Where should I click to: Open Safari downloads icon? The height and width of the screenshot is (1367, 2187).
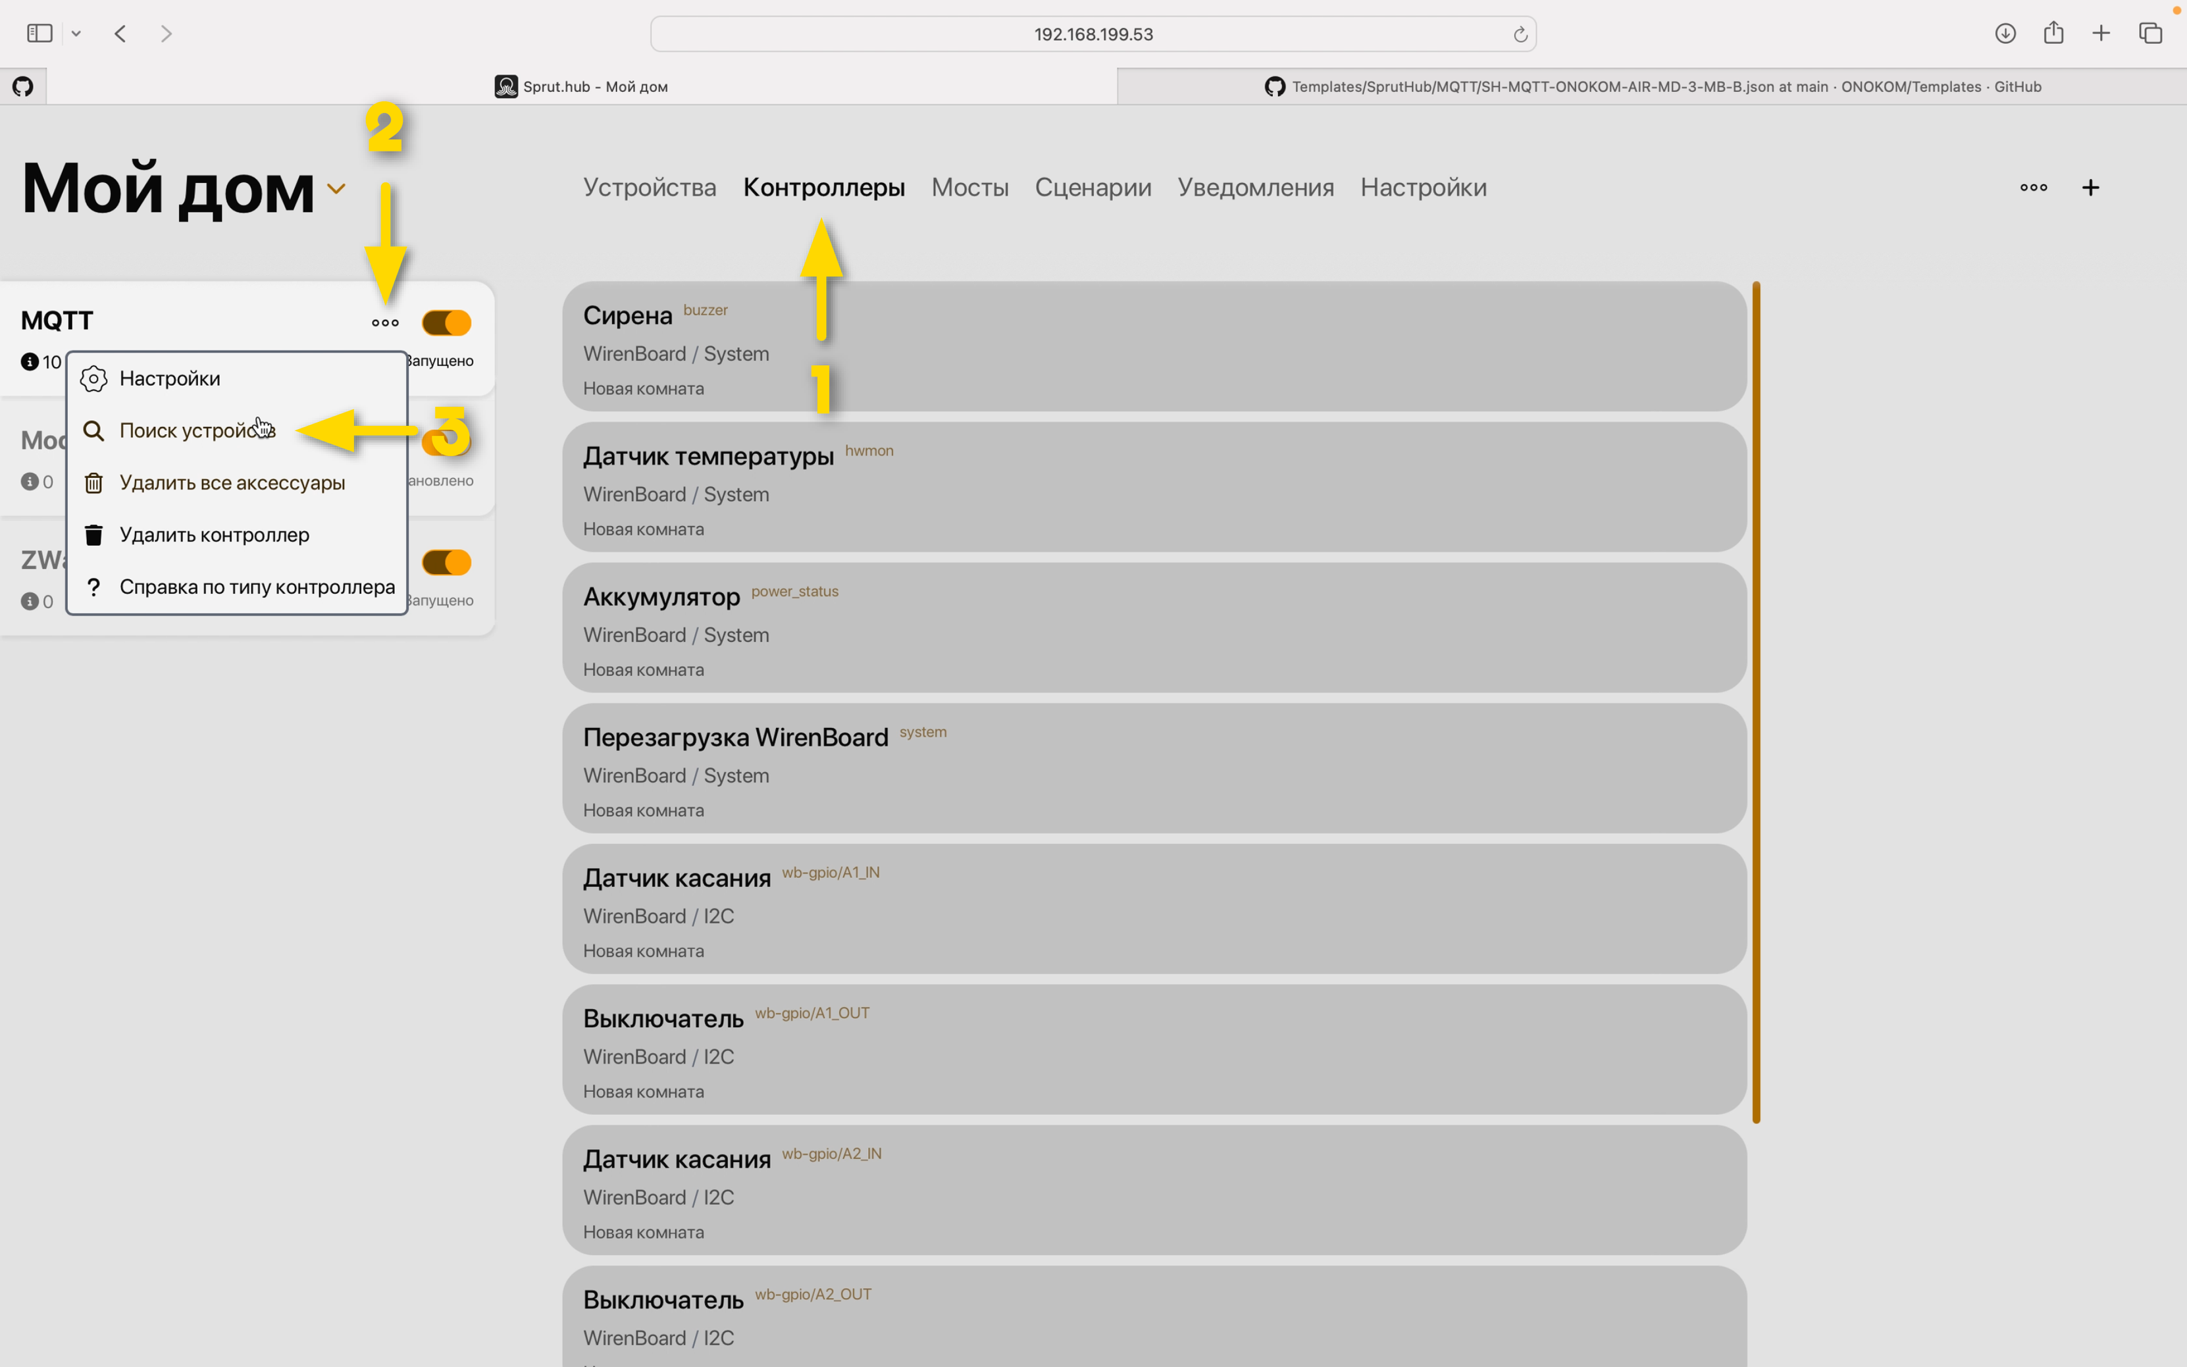pos(2005,34)
